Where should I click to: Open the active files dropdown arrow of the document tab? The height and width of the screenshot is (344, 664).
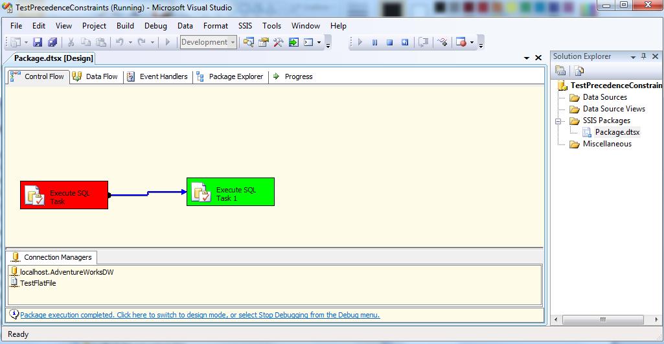(x=527, y=58)
